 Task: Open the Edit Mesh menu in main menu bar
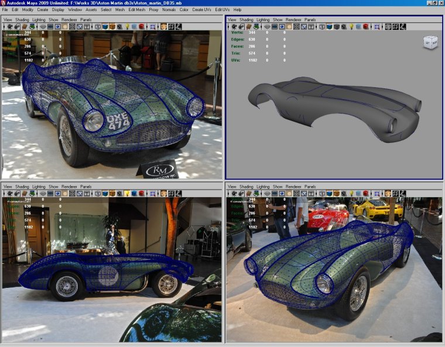tap(136, 10)
